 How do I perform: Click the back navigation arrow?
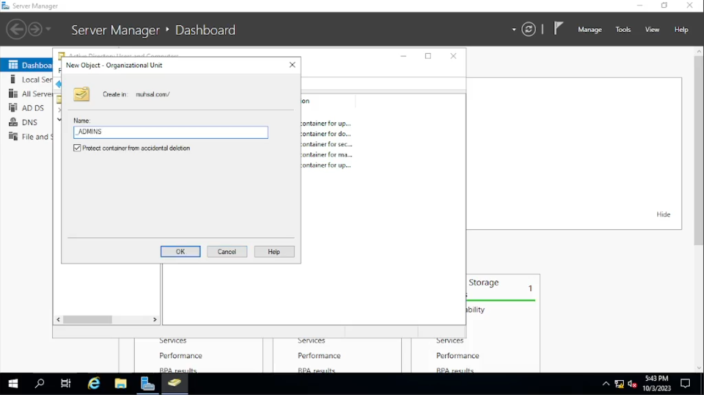pyautogui.click(x=16, y=29)
